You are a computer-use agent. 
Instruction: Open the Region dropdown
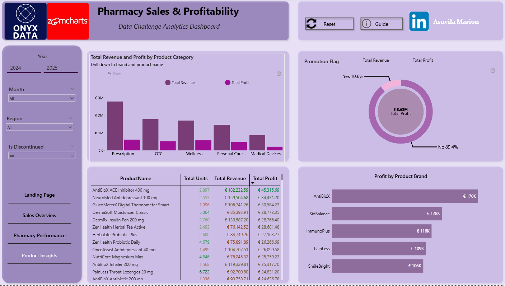pos(39,127)
